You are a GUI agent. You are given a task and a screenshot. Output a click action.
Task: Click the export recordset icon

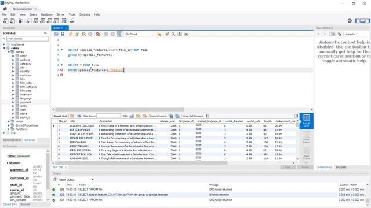pyautogui.click(x=171, y=116)
